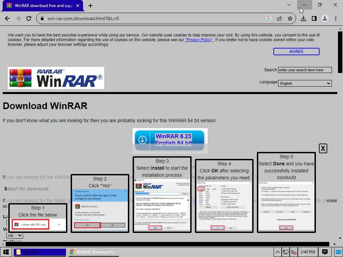The image size is (343, 257).
Task: Click the search term input field
Action: 305,70
